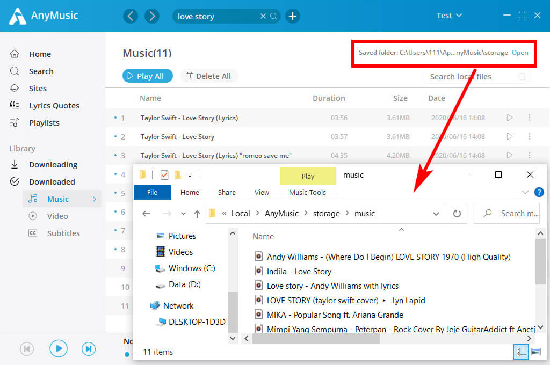Sort list by the Duration column
Screen dimensions: 550x365
point(329,98)
